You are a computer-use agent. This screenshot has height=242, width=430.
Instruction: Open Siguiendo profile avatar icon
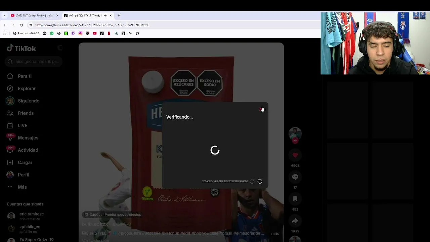click(10, 101)
